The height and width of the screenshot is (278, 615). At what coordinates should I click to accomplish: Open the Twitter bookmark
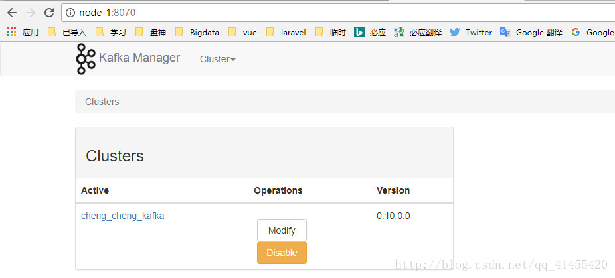(x=471, y=32)
